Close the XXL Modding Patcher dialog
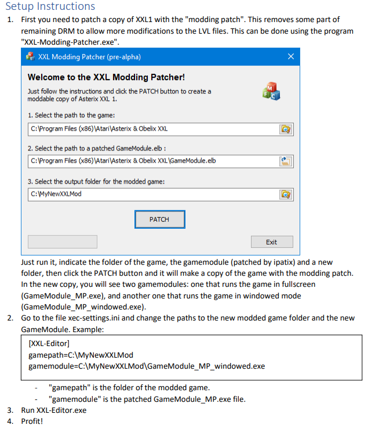 [291, 56]
